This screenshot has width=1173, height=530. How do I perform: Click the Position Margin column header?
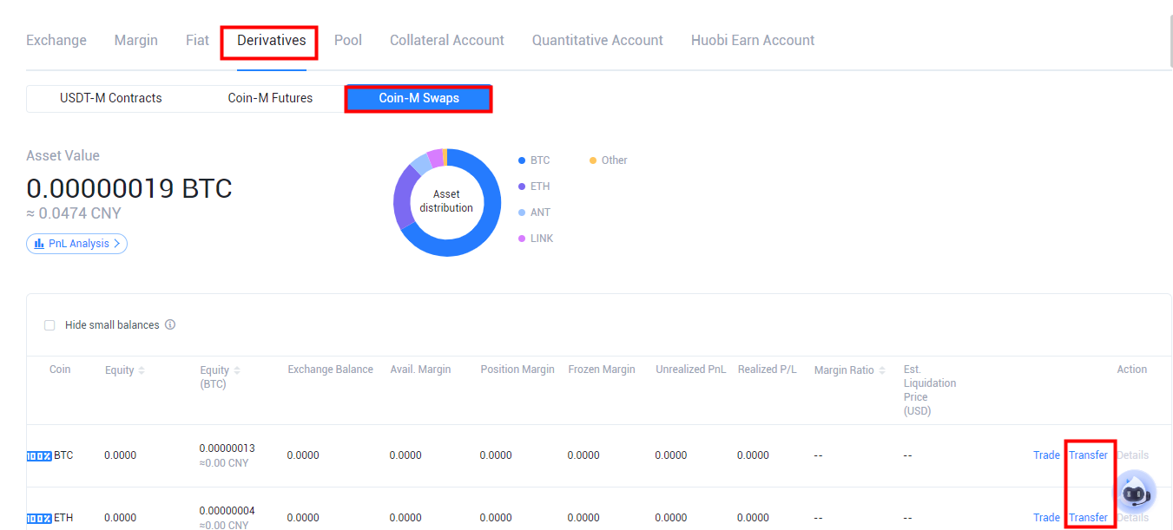(x=517, y=370)
